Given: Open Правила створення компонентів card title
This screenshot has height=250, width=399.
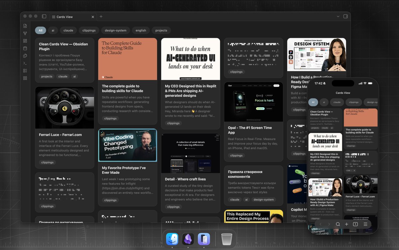Looking at the screenshot, I should point(245,174).
